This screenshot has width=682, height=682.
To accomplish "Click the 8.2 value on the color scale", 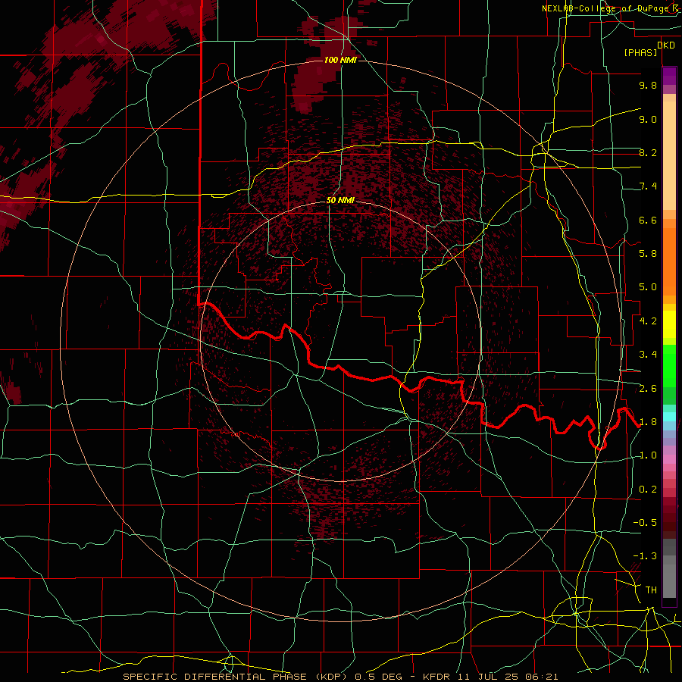I will coord(648,152).
